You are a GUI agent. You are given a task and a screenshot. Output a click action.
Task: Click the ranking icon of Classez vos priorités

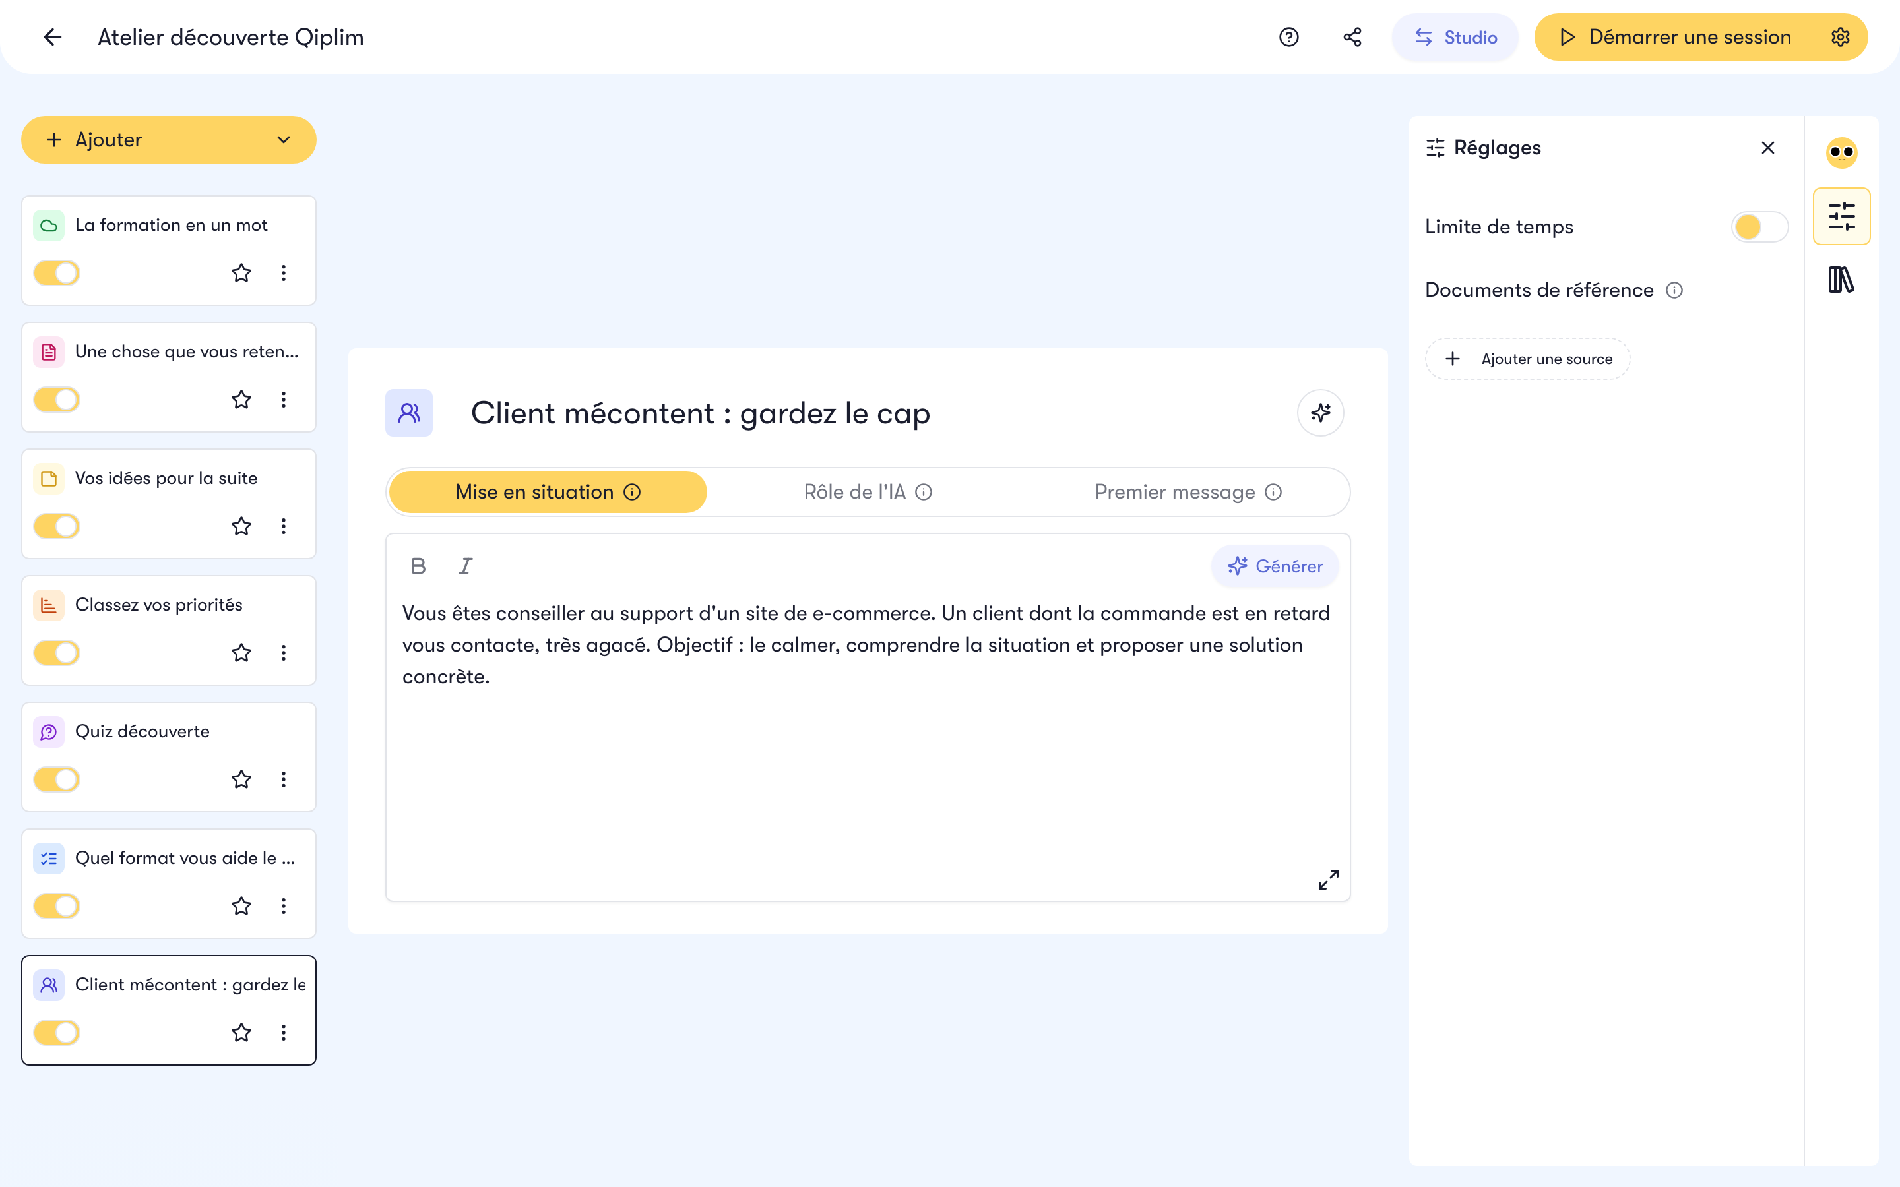[x=49, y=605]
